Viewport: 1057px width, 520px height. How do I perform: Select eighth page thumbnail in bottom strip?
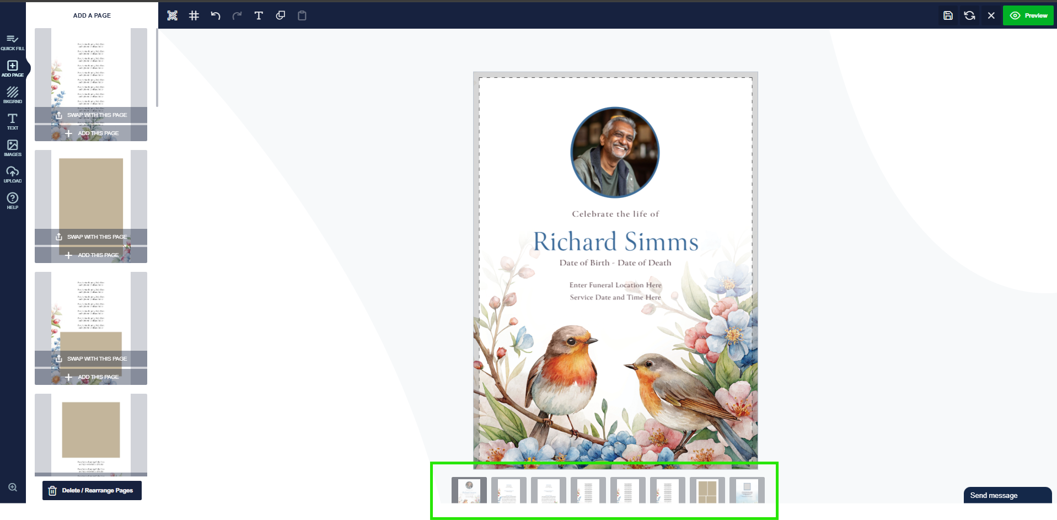pos(747,490)
